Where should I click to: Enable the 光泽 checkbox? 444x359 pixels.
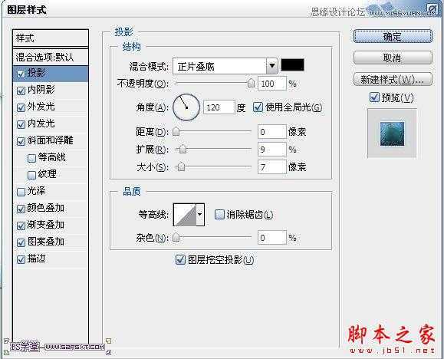coord(21,192)
